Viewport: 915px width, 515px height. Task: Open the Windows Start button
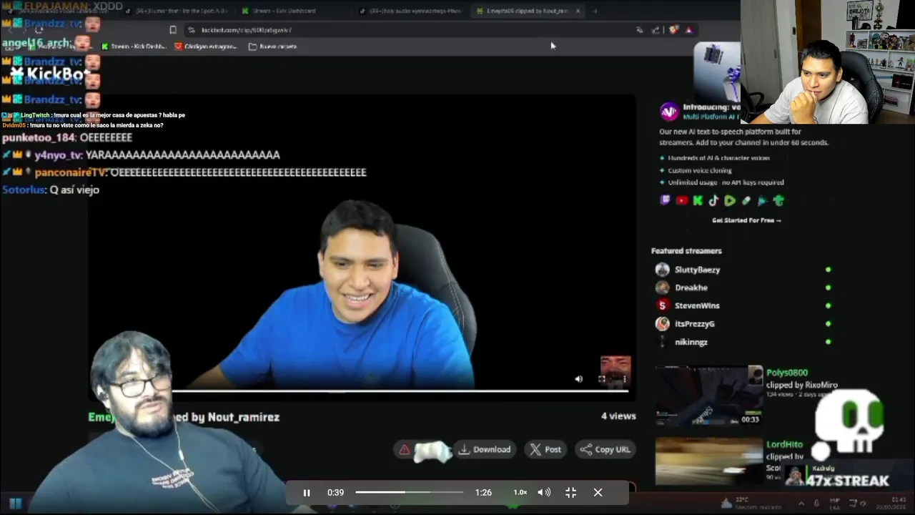pos(15,504)
